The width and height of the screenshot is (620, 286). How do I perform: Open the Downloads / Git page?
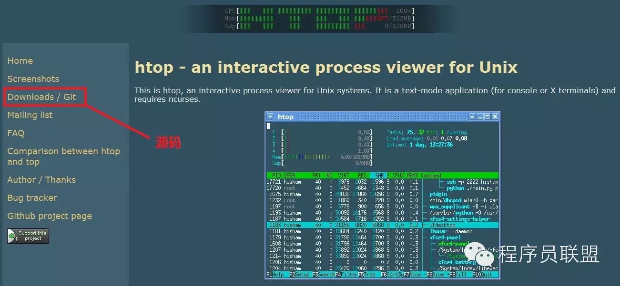pos(42,97)
